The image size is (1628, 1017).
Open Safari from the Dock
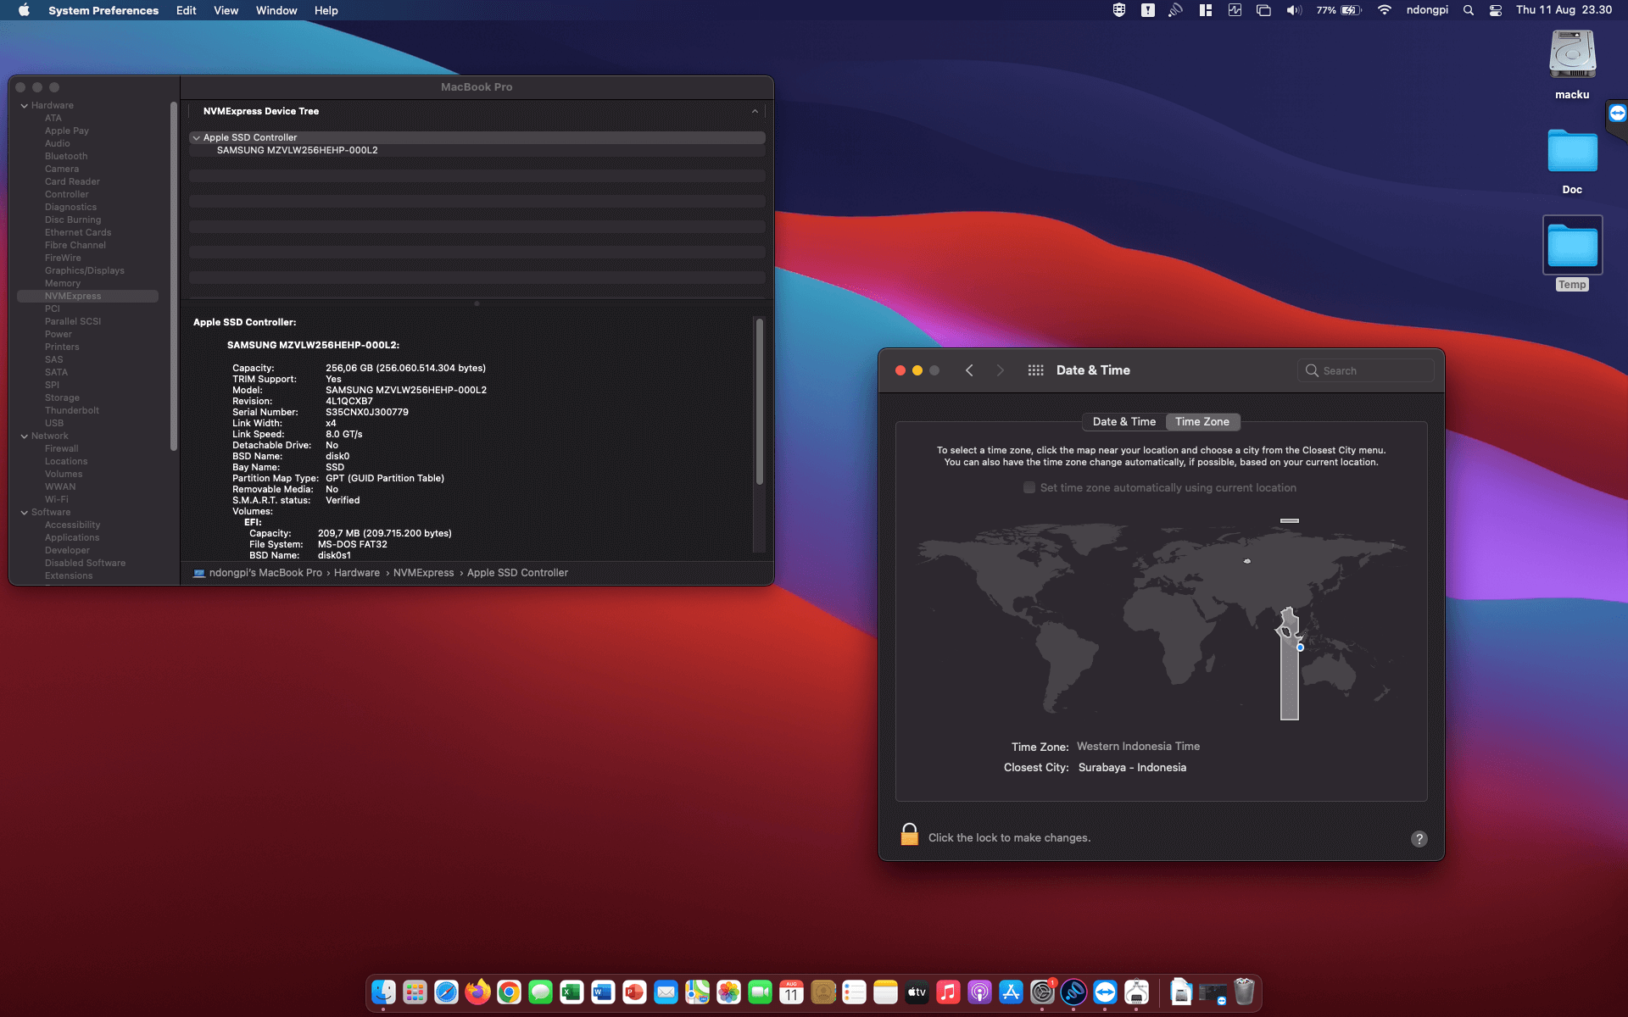tap(445, 992)
